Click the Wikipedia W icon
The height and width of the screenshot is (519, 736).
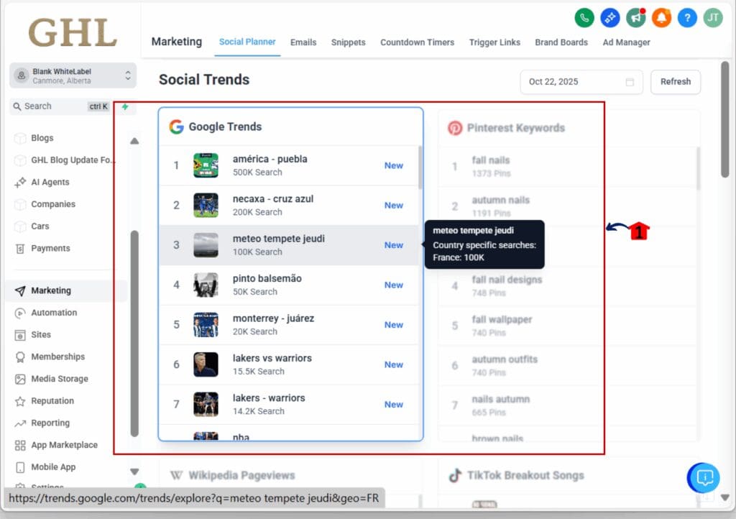175,475
